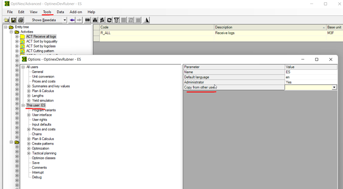Click the funnel filter toolbar icon
The height and width of the screenshot is (189, 343).
coord(116,20)
